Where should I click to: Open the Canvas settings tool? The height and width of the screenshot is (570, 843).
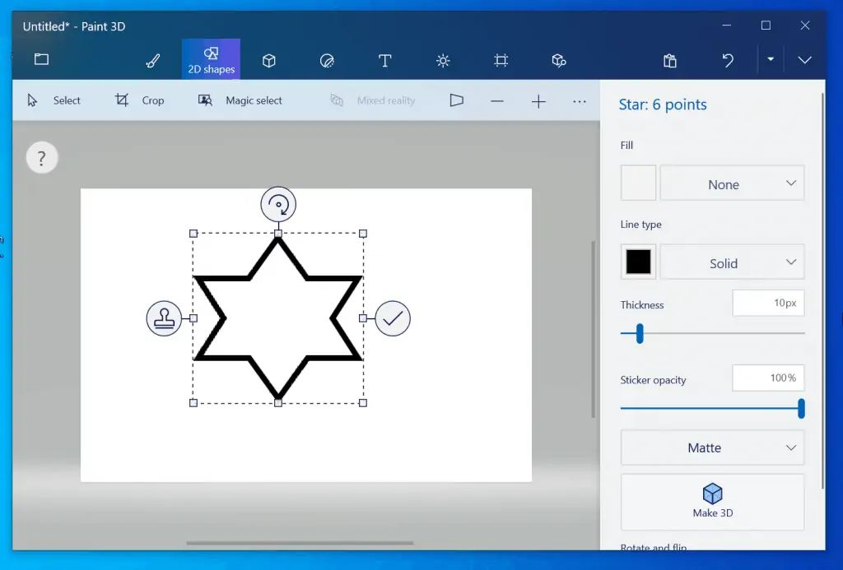point(501,60)
